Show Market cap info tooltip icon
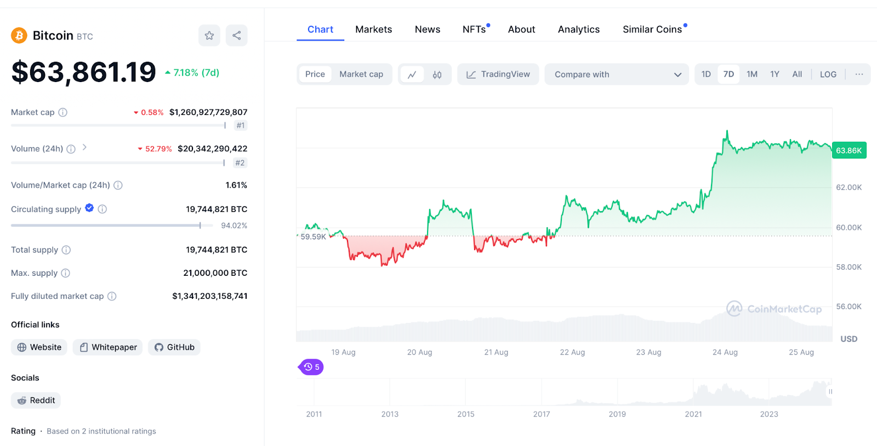The image size is (877, 446). click(x=63, y=112)
